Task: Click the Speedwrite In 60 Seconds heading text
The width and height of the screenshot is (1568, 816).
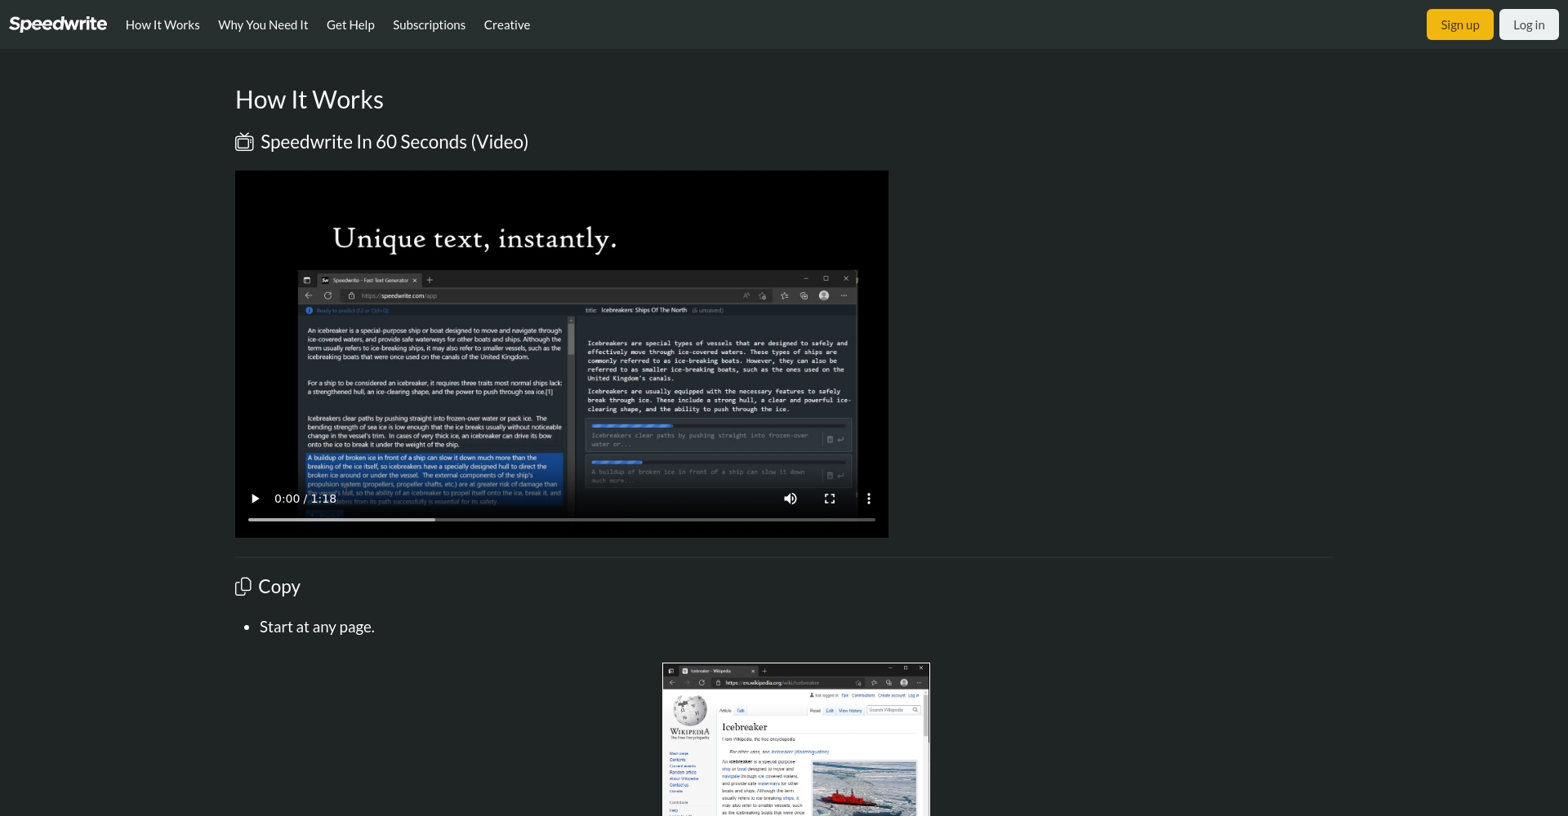Action: click(394, 142)
